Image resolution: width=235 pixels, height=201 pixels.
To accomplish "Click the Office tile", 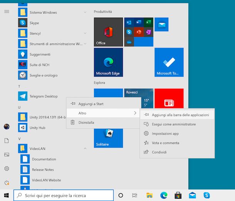I will point(108,32).
